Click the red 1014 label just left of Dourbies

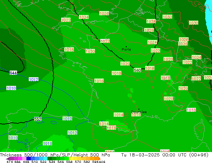(119, 115)
